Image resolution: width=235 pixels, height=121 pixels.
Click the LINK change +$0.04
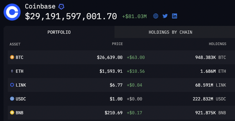134,85
